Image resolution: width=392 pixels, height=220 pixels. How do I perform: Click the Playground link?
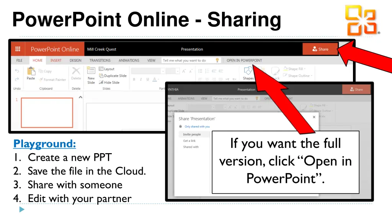44,144
